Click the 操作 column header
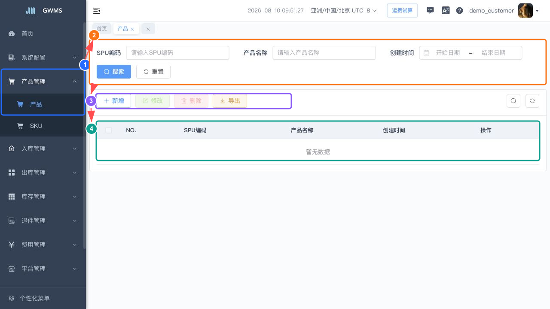This screenshot has height=309, width=550. [486, 130]
